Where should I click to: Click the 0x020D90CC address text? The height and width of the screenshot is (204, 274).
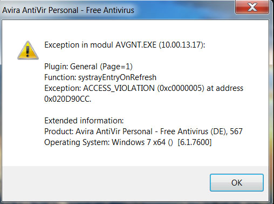(x=68, y=99)
